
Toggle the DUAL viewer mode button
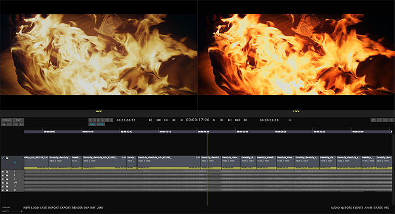[92, 124]
